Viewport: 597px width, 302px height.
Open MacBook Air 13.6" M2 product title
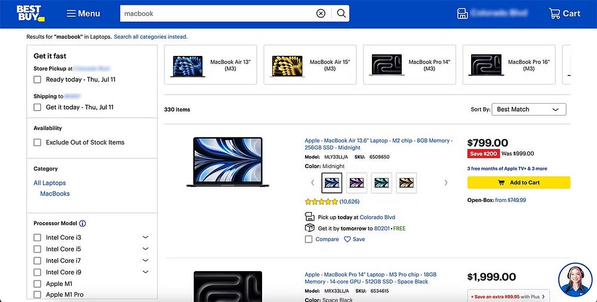(x=378, y=144)
